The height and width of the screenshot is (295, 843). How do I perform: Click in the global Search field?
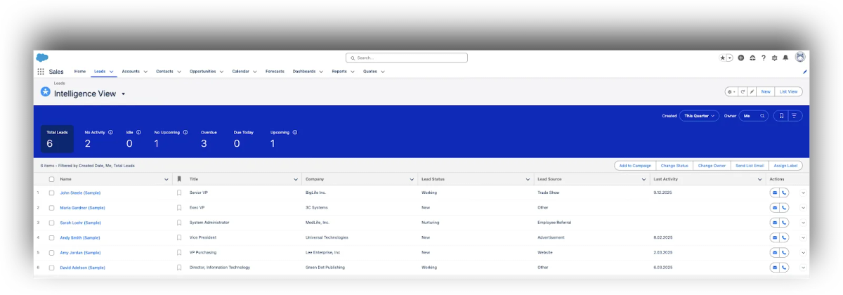(407, 58)
